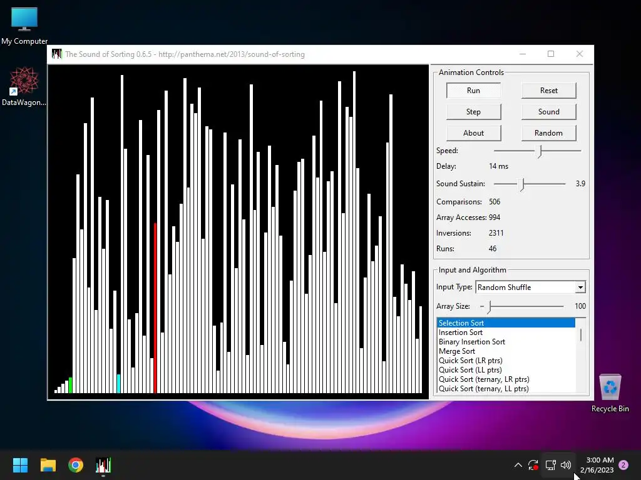This screenshot has width=641, height=480.
Task: Open the DataWagon desktop shortcut
Action: tap(24, 86)
